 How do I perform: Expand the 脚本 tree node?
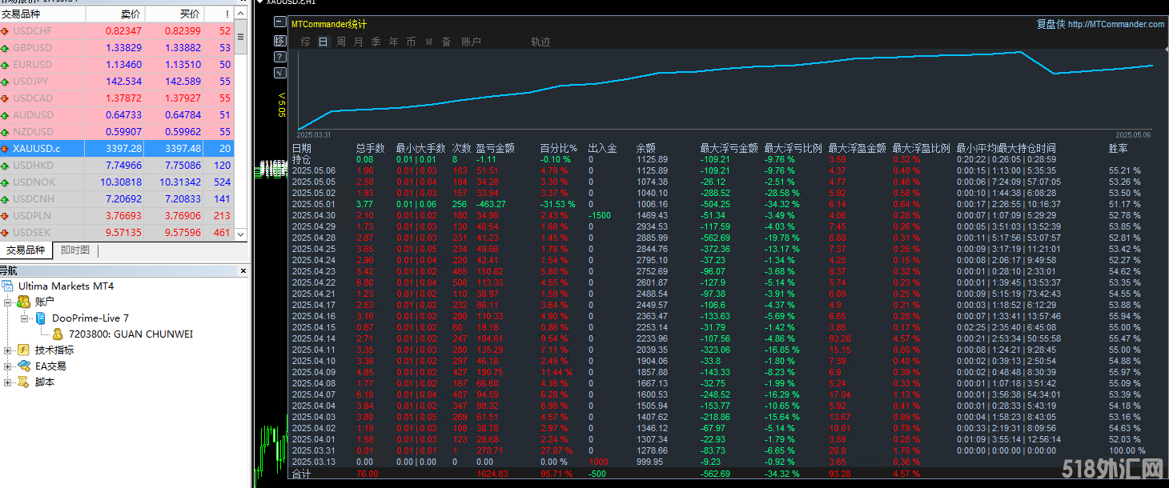(x=8, y=382)
